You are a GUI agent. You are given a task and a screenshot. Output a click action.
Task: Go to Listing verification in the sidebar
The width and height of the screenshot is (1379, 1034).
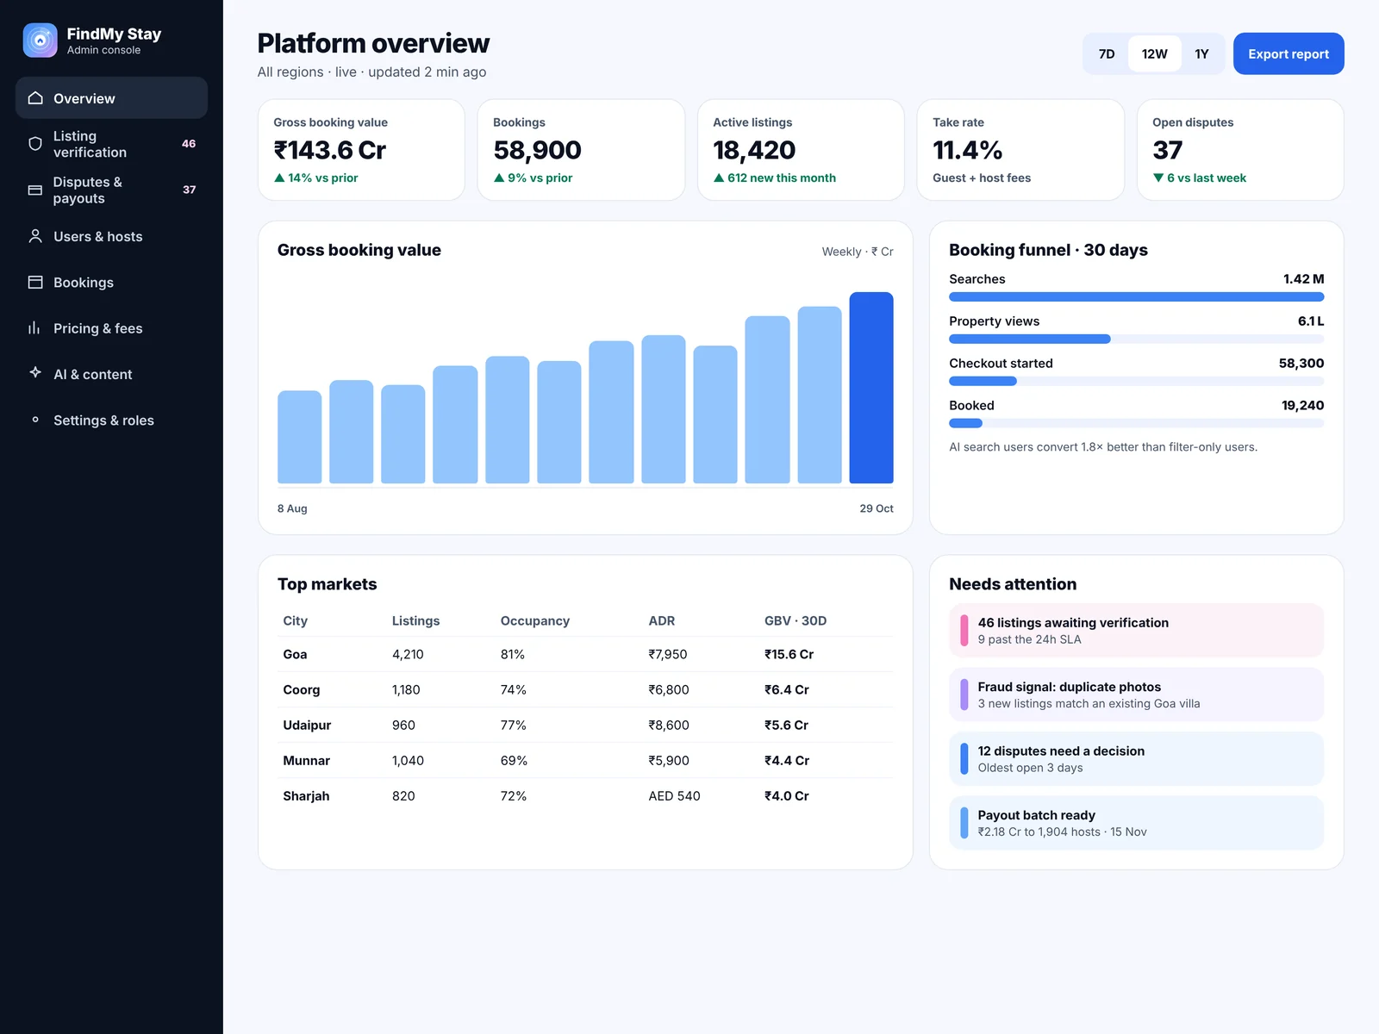click(x=111, y=144)
